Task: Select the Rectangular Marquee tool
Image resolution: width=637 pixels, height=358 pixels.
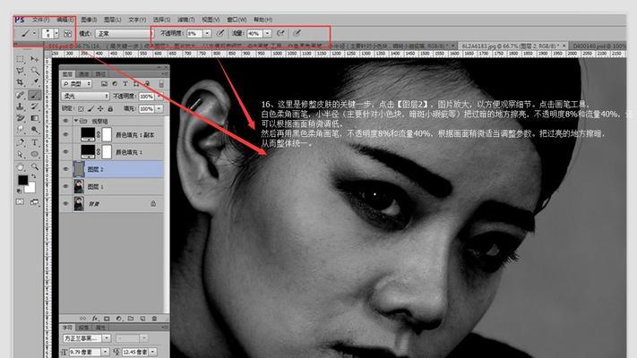Action: (20, 59)
